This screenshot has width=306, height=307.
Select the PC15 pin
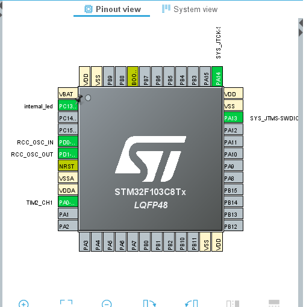(68, 129)
